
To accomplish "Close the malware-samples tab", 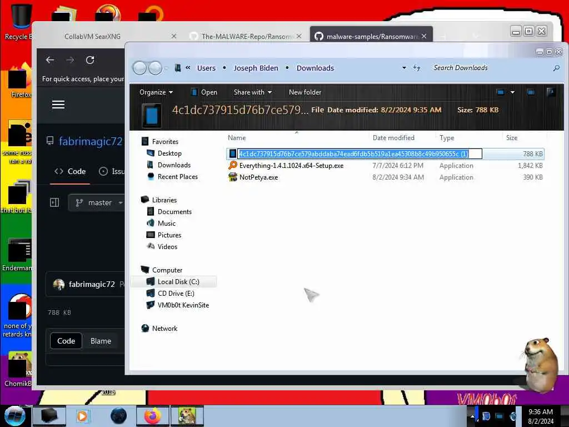I will click(424, 36).
